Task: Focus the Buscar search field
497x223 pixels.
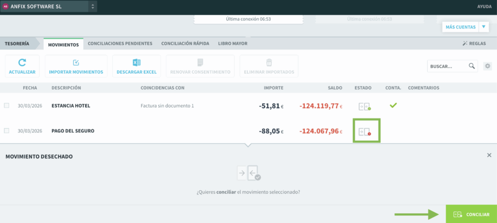Action: click(x=446, y=67)
